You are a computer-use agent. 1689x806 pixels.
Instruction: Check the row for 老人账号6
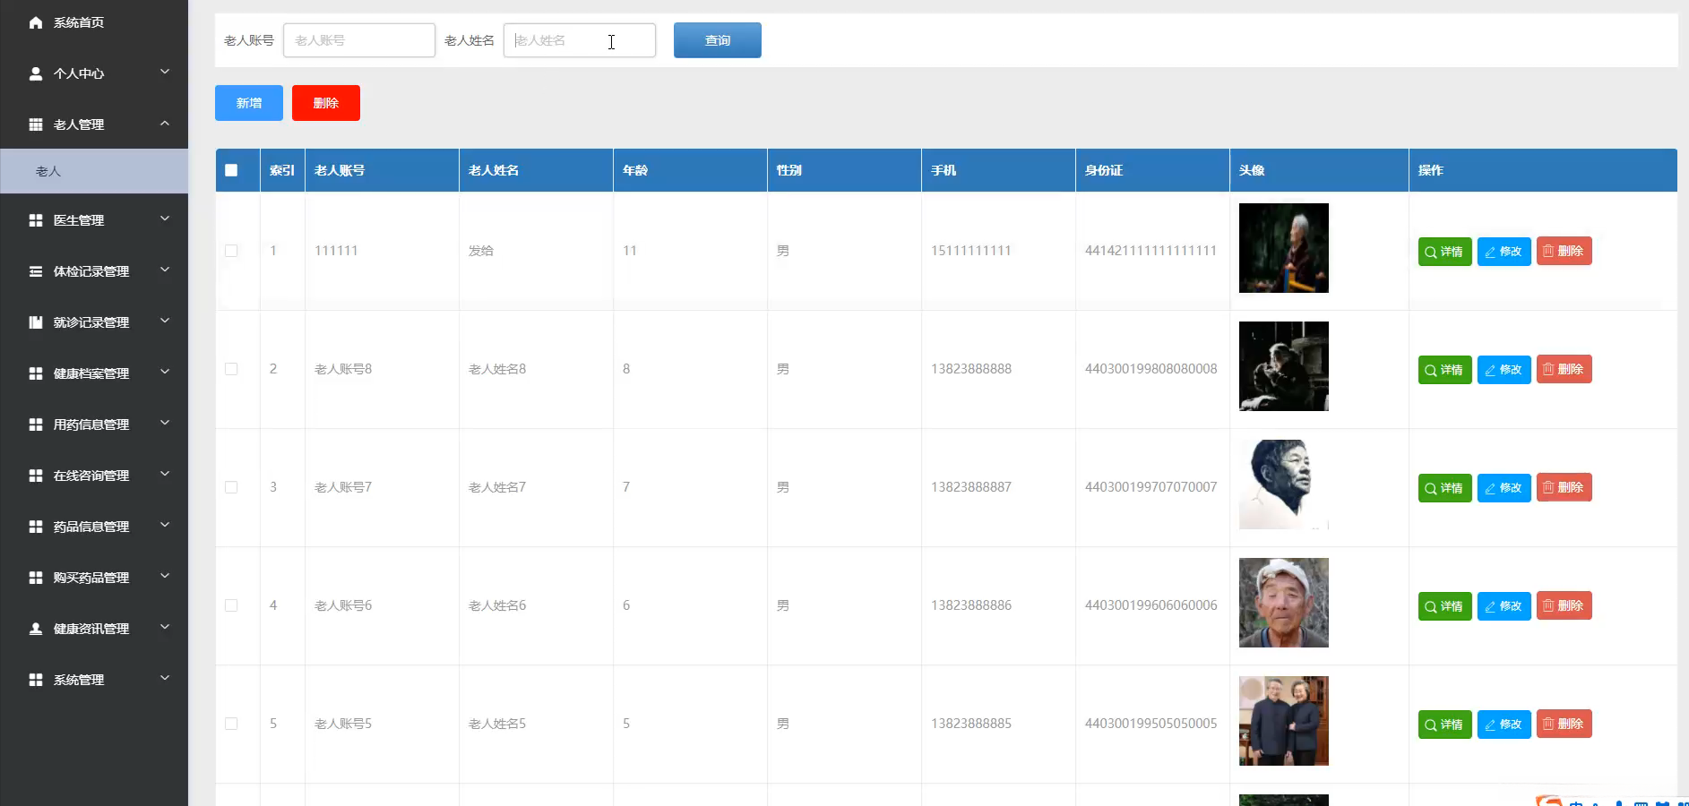(231, 605)
